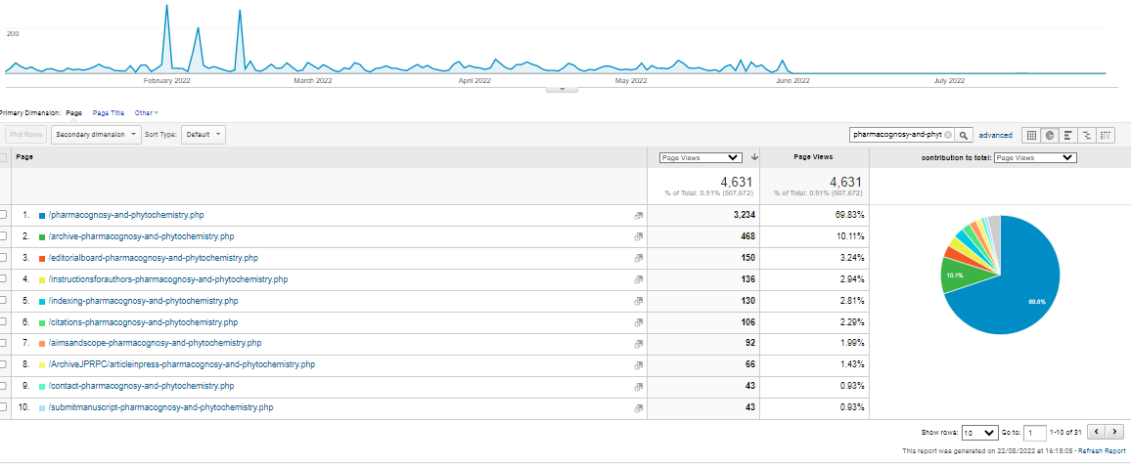Viewport: 1131px width, 464px height.
Task: Click the Refresh Report link
Action: 1101,451
